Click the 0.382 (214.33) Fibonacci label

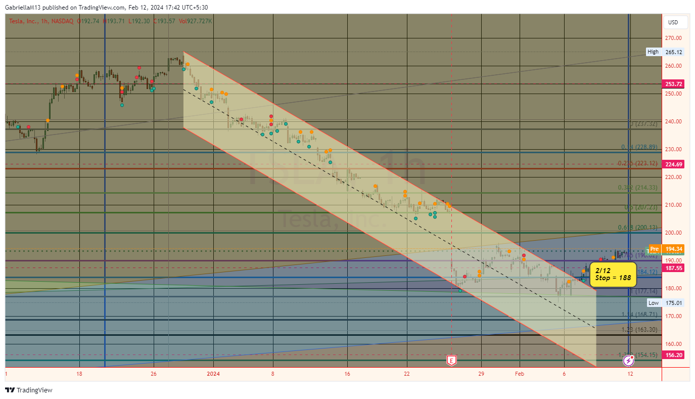pos(638,187)
